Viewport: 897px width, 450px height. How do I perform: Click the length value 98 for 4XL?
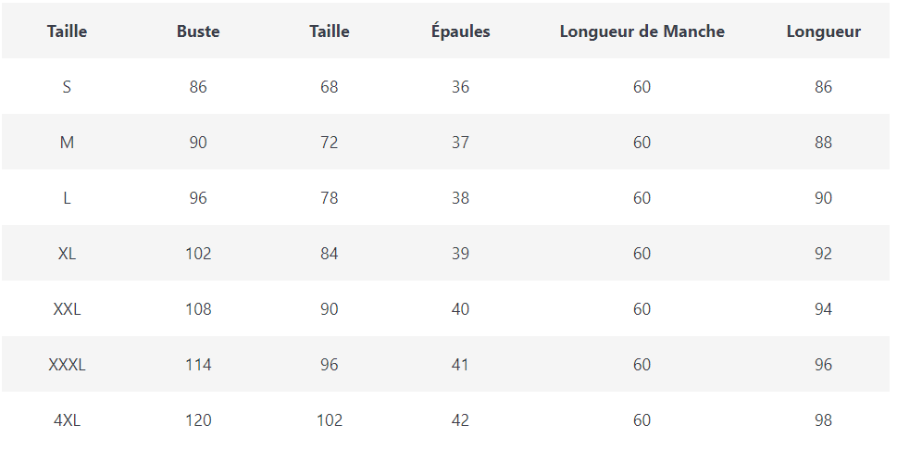(x=823, y=420)
